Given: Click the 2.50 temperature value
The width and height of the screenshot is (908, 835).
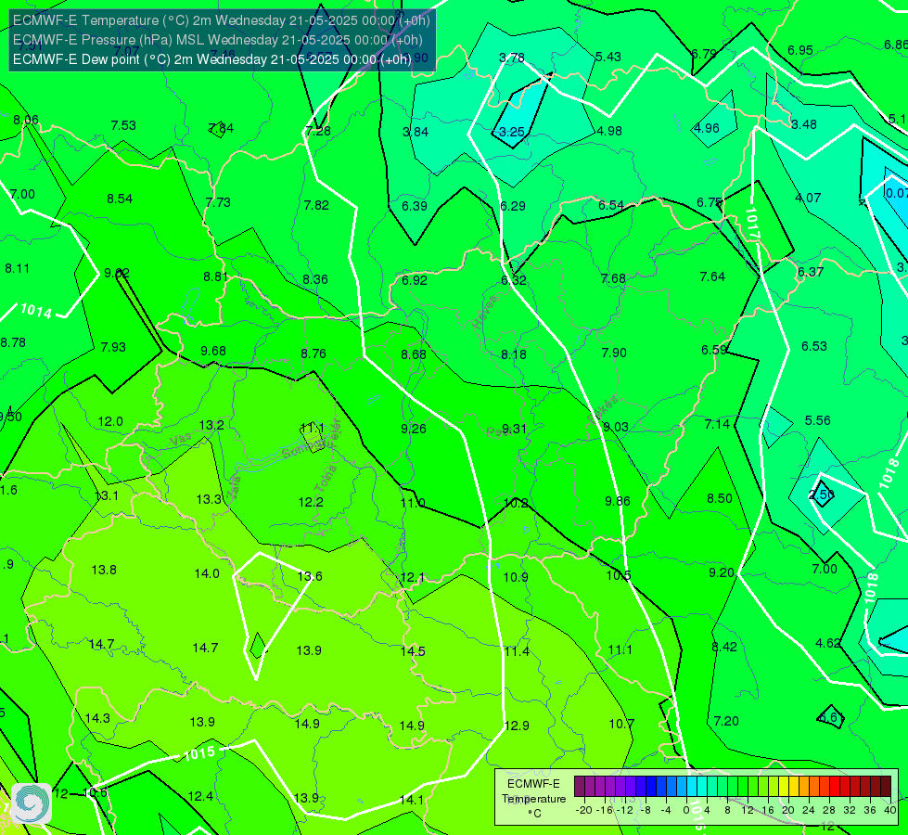Looking at the screenshot, I should [821, 495].
